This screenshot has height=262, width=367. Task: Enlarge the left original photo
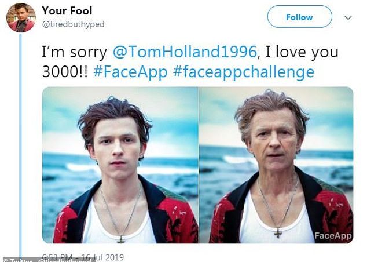pos(120,165)
